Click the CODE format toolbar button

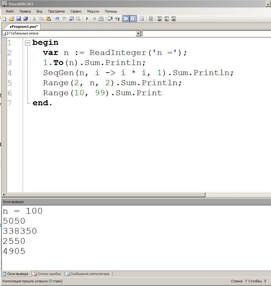pos(151,19)
